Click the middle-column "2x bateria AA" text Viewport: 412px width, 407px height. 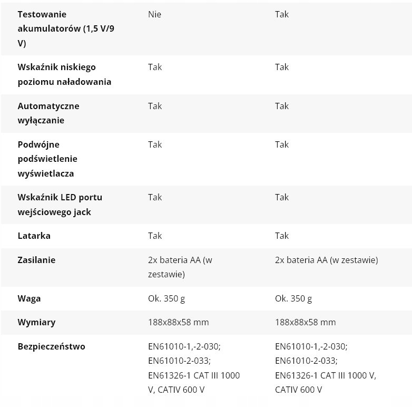click(x=180, y=260)
